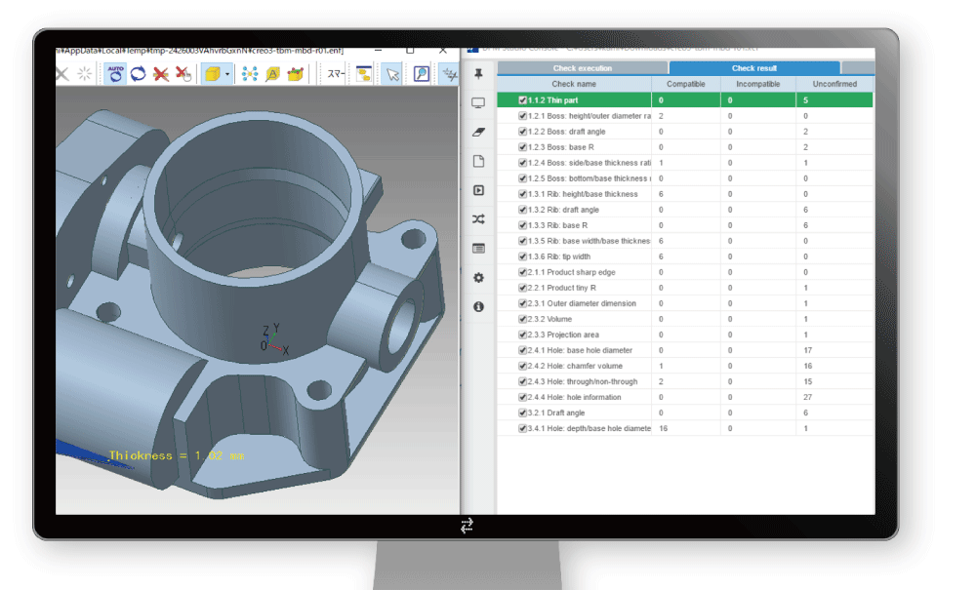
Task: Switch to the 'Check execution' tab
Action: (583, 68)
